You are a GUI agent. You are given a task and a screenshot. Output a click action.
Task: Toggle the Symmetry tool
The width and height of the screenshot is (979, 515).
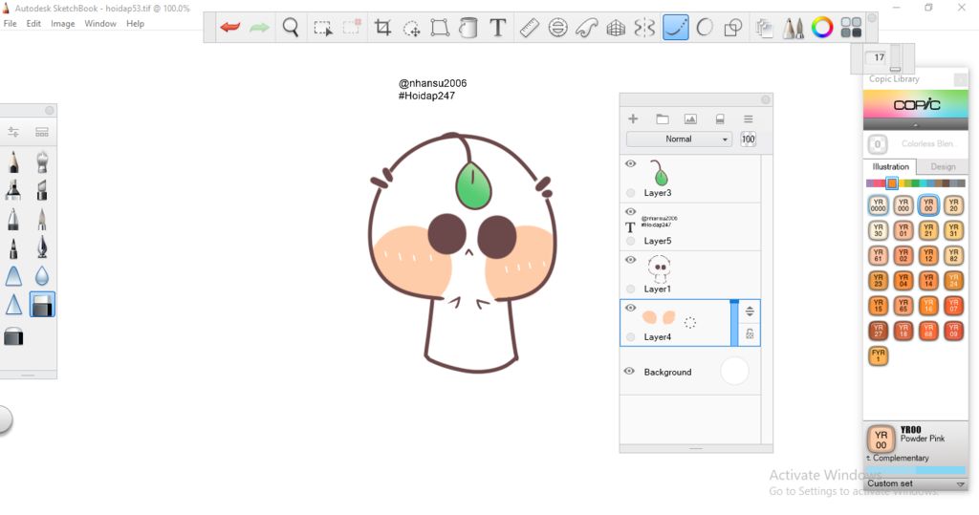click(644, 28)
